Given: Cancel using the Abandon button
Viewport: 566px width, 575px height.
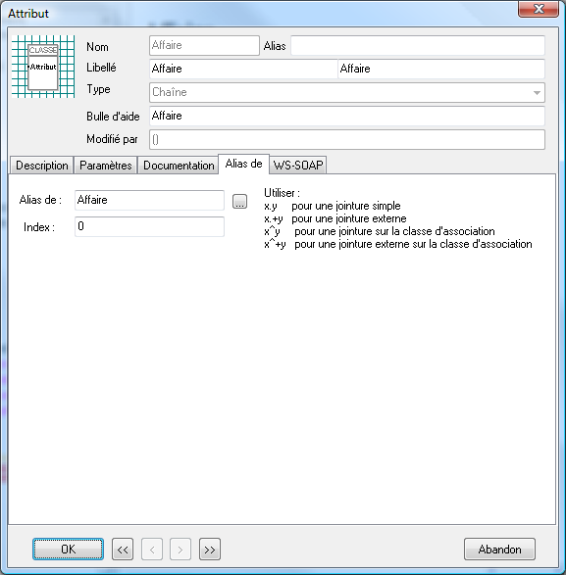Looking at the screenshot, I should pos(499,549).
